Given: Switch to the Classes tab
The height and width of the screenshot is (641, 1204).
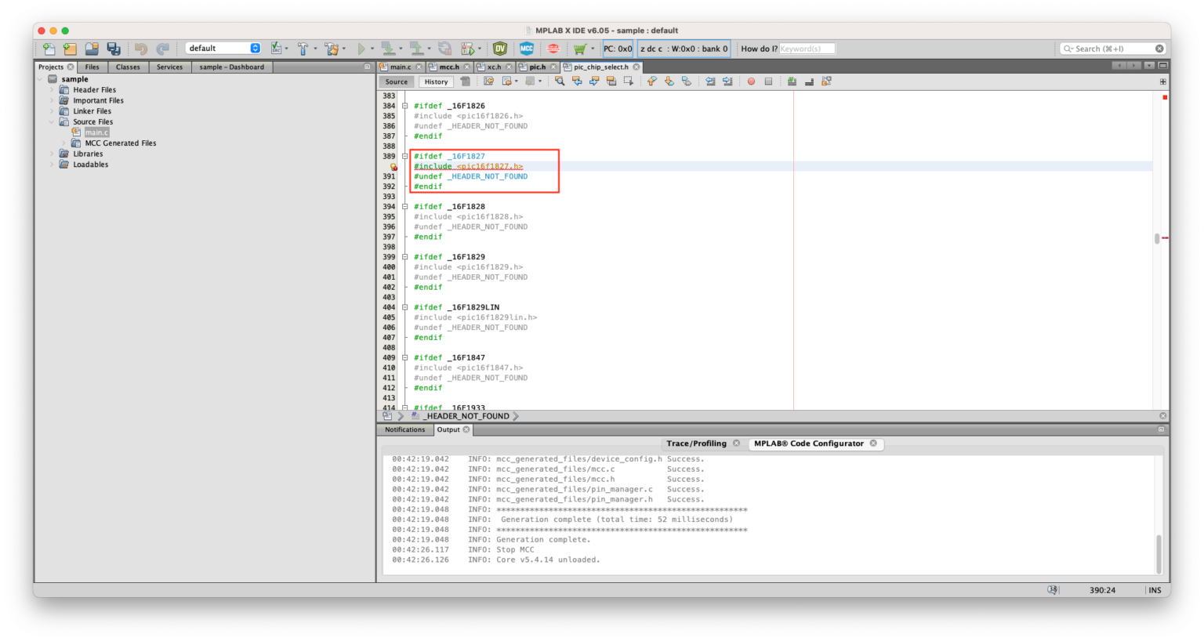Looking at the screenshot, I should (128, 67).
